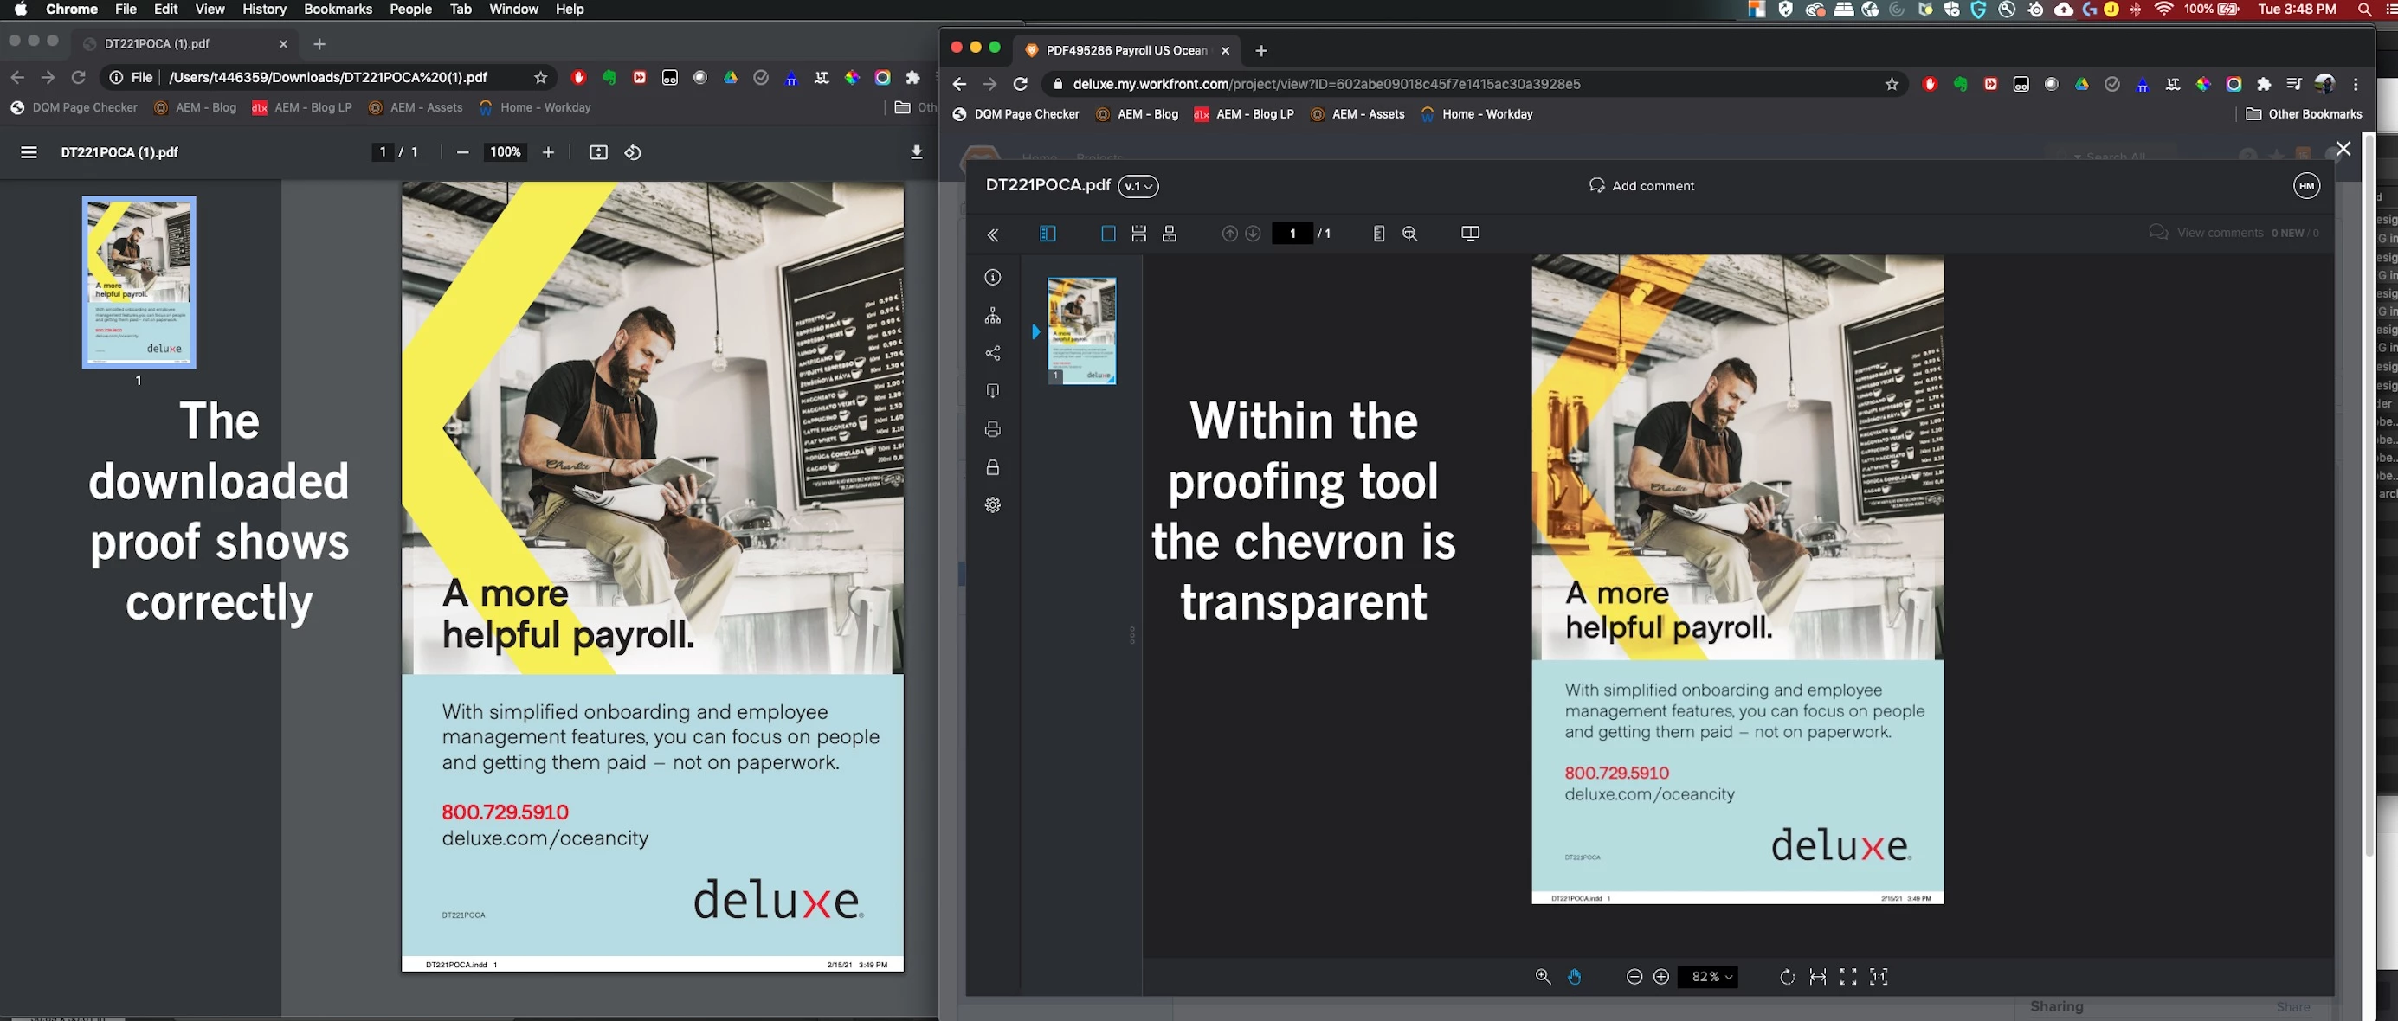
Task: Click Add comment button
Action: [x=1641, y=185]
